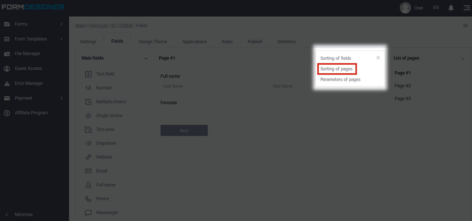Click the Full name field label
Image resolution: width=472 pixels, height=221 pixels.
tap(170, 77)
